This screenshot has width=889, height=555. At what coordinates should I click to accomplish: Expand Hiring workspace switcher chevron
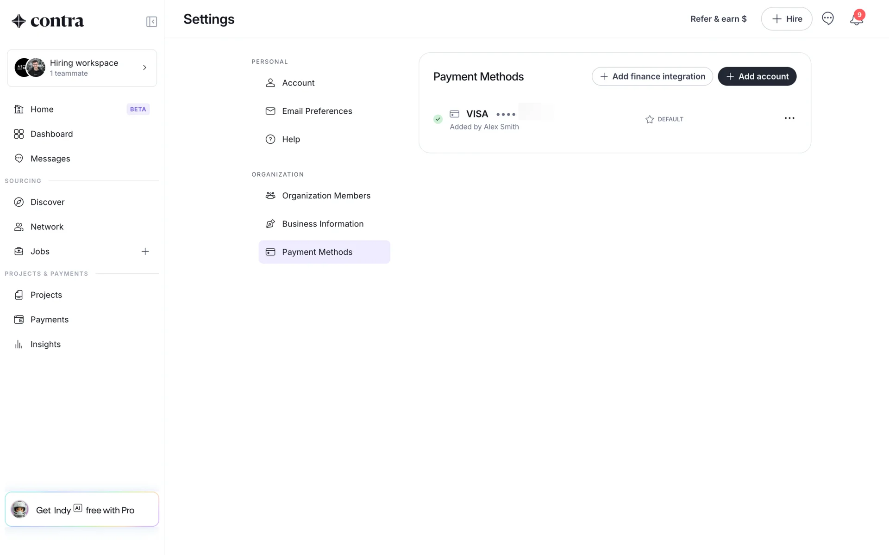(144, 68)
